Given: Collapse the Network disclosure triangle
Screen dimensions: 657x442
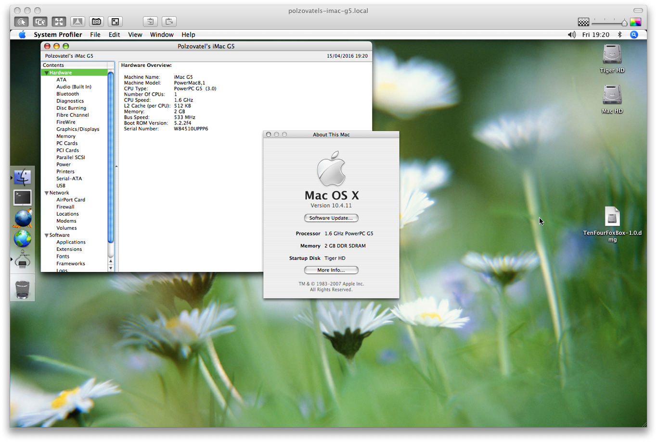Looking at the screenshot, I should pyautogui.click(x=47, y=193).
